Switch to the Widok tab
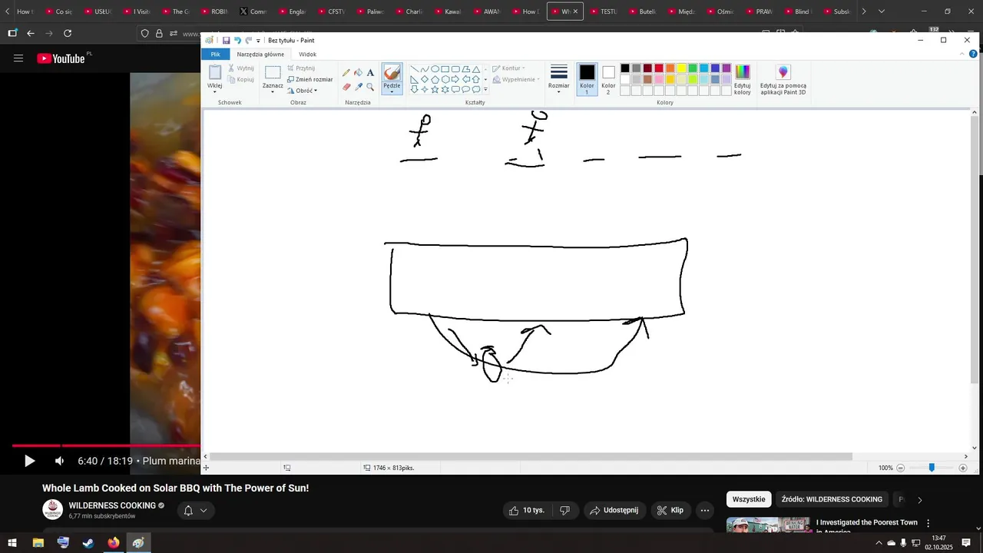 click(307, 54)
